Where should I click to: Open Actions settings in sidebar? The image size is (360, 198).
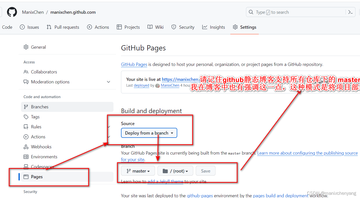click(x=67, y=137)
